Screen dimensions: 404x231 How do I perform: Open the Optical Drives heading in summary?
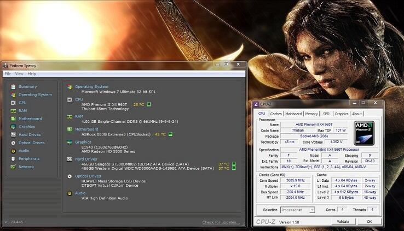click(x=88, y=176)
